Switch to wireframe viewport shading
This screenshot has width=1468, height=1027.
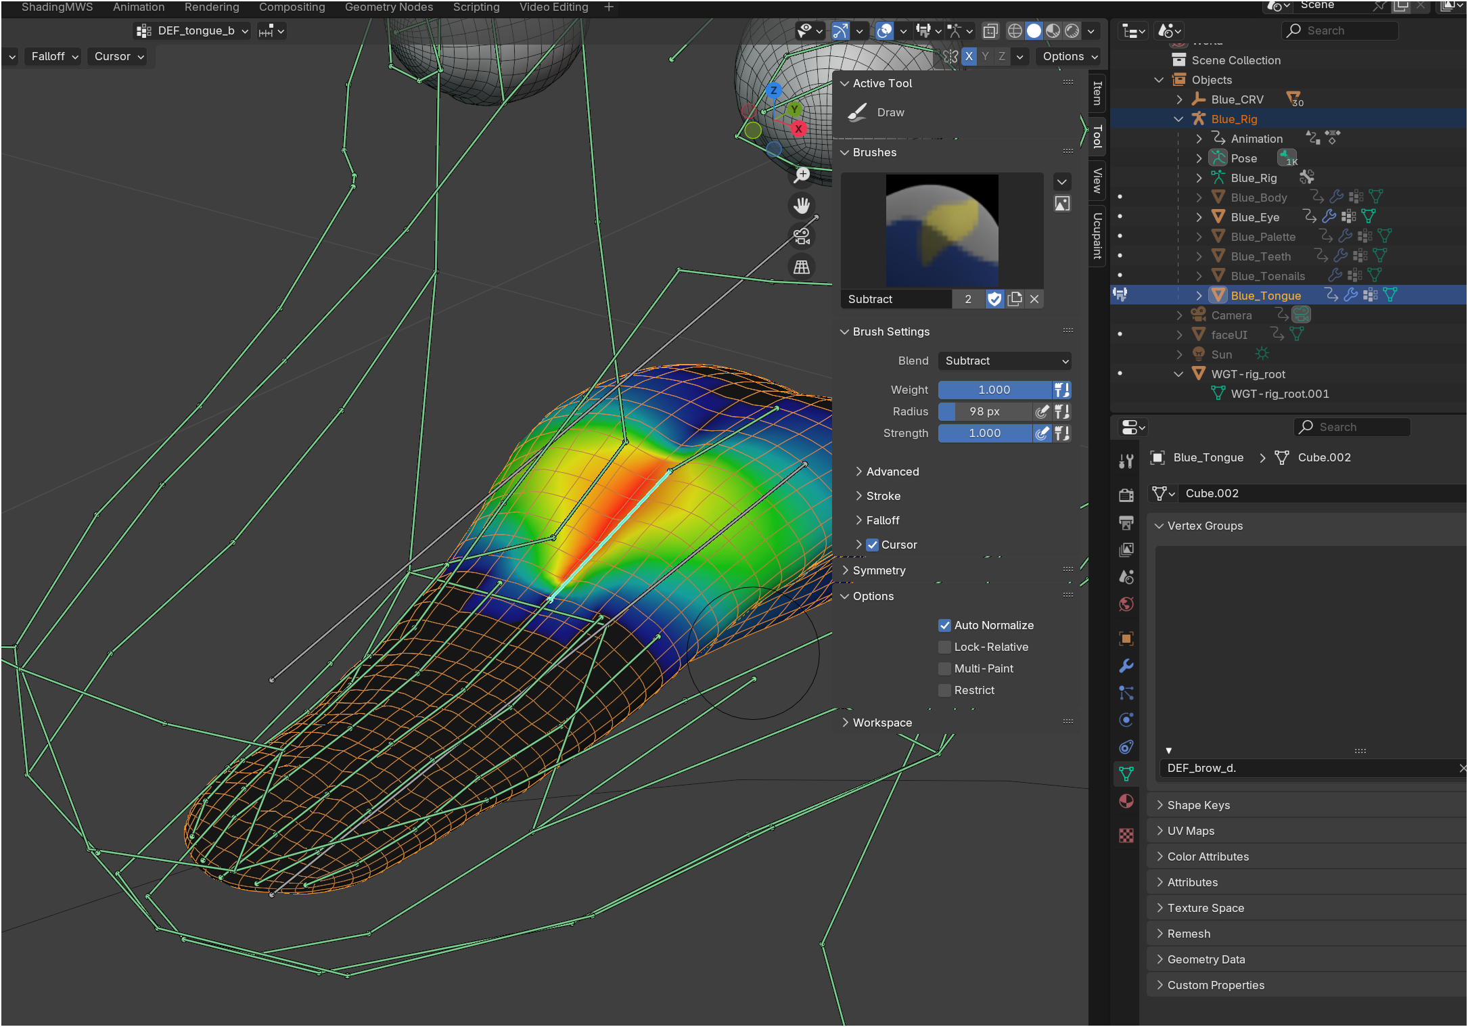point(1015,30)
